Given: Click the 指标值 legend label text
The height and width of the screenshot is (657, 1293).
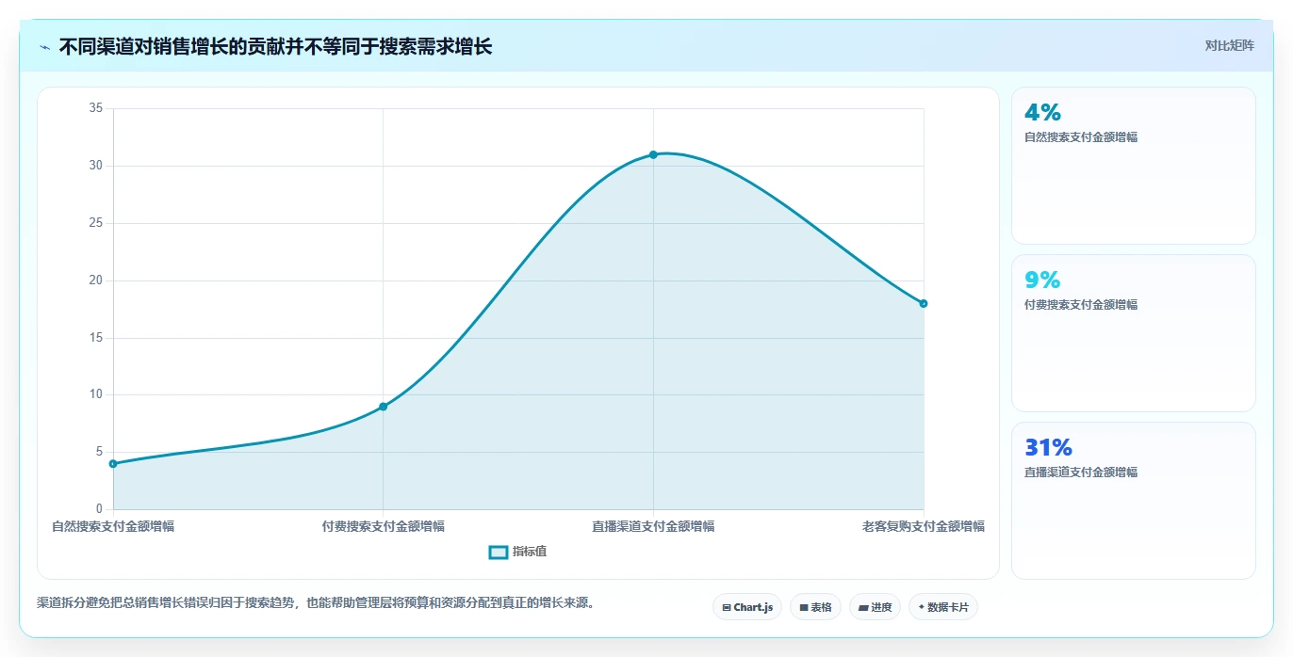Looking at the screenshot, I should point(530,552).
